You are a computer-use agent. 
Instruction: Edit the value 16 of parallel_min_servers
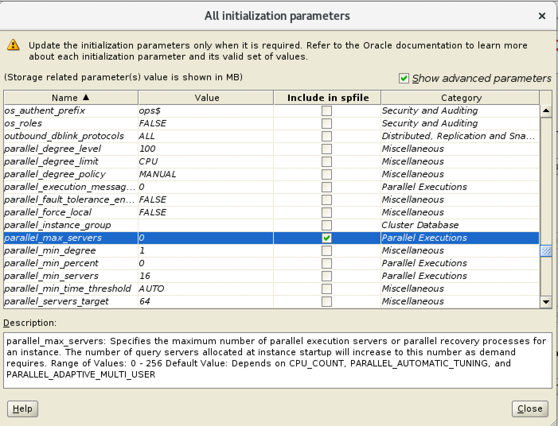click(x=206, y=276)
